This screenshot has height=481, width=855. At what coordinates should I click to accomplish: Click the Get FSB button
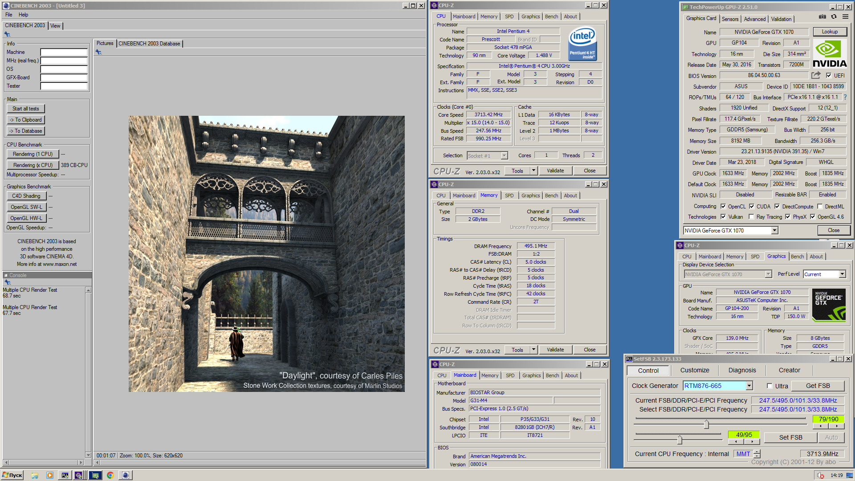pyautogui.click(x=818, y=386)
